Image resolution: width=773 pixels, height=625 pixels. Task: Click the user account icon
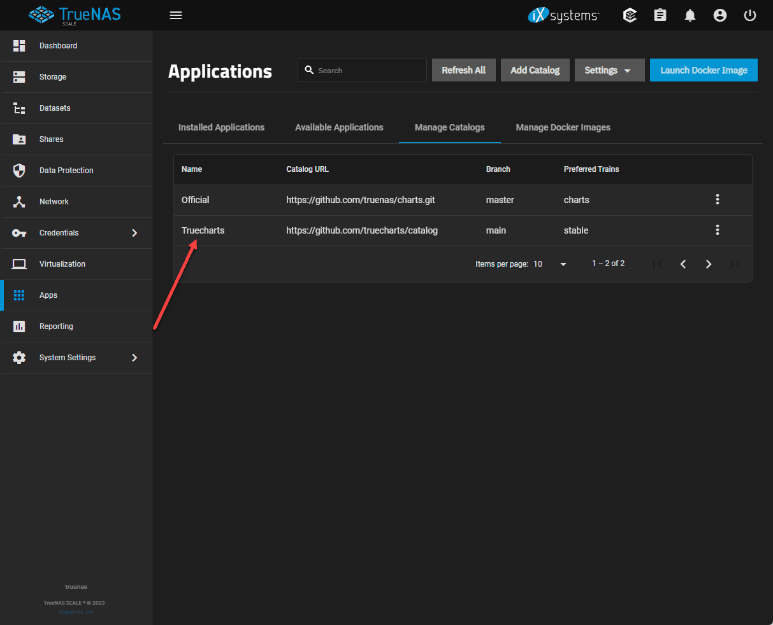(x=720, y=15)
